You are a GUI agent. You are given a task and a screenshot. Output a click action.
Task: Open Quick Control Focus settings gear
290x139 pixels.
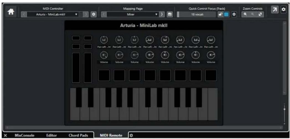234,14
